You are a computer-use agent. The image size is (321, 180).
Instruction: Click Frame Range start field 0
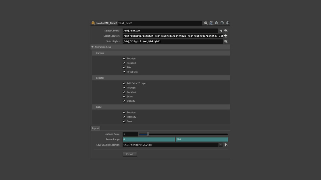coord(149,140)
